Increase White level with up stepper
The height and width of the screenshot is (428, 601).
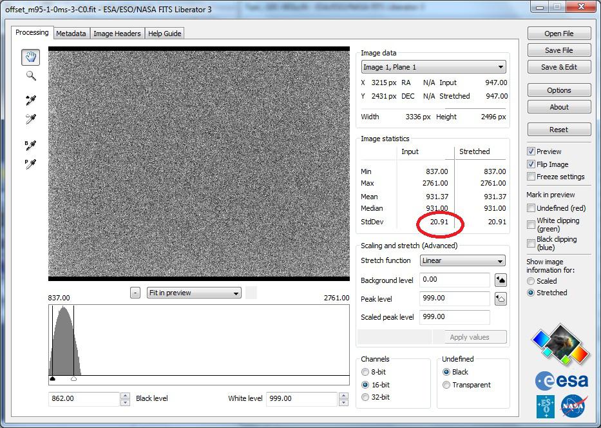click(x=344, y=395)
